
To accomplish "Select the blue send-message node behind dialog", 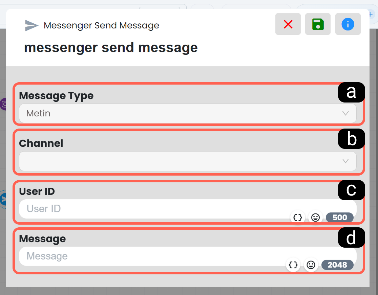I will [3, 199].
